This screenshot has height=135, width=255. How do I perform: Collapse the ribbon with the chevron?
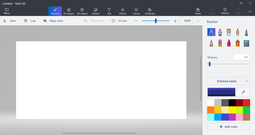pyautogui.click(x=250, y=11)
